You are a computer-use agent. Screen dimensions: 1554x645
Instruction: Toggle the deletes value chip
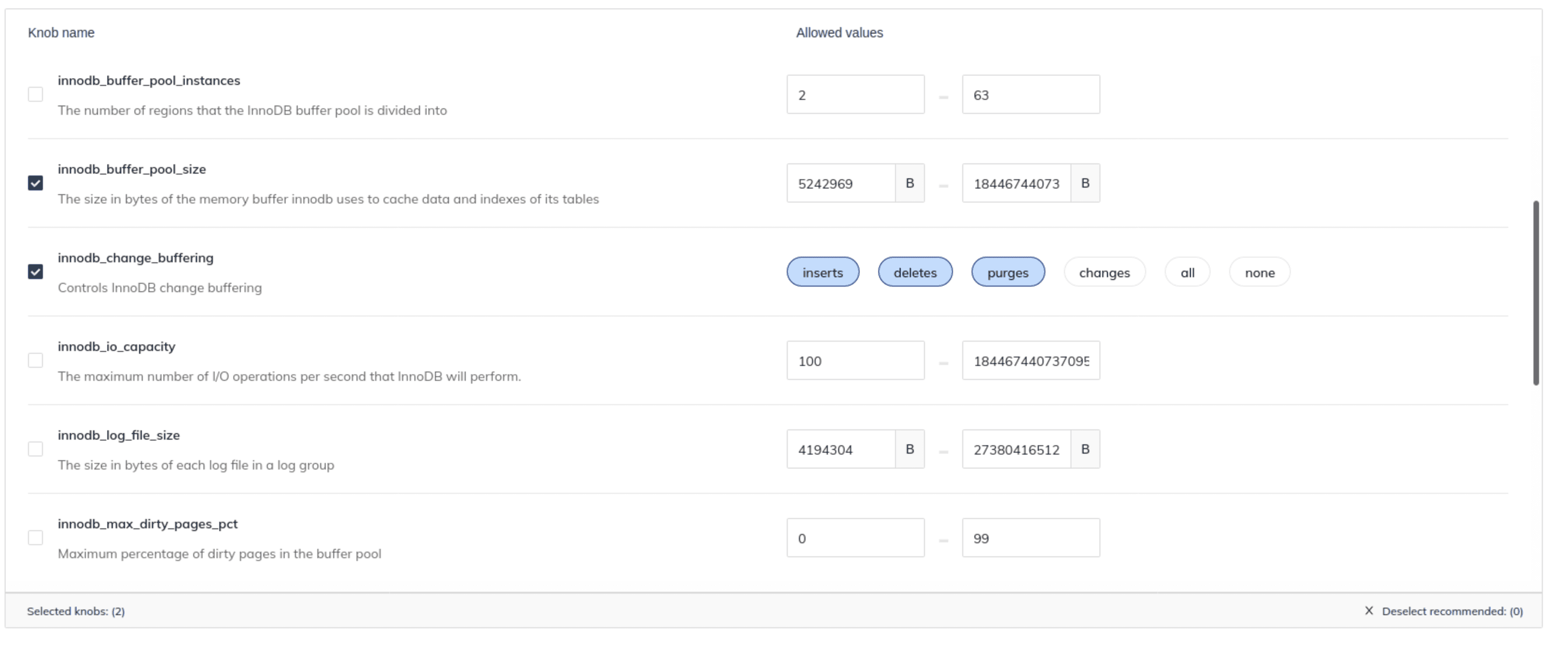(x=915, y=272)
